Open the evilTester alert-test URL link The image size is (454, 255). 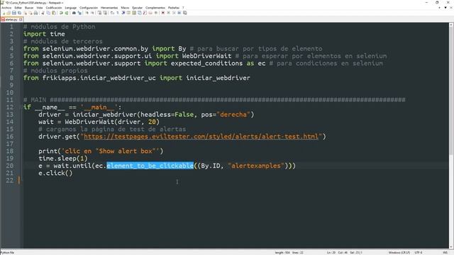pos(201,136)
